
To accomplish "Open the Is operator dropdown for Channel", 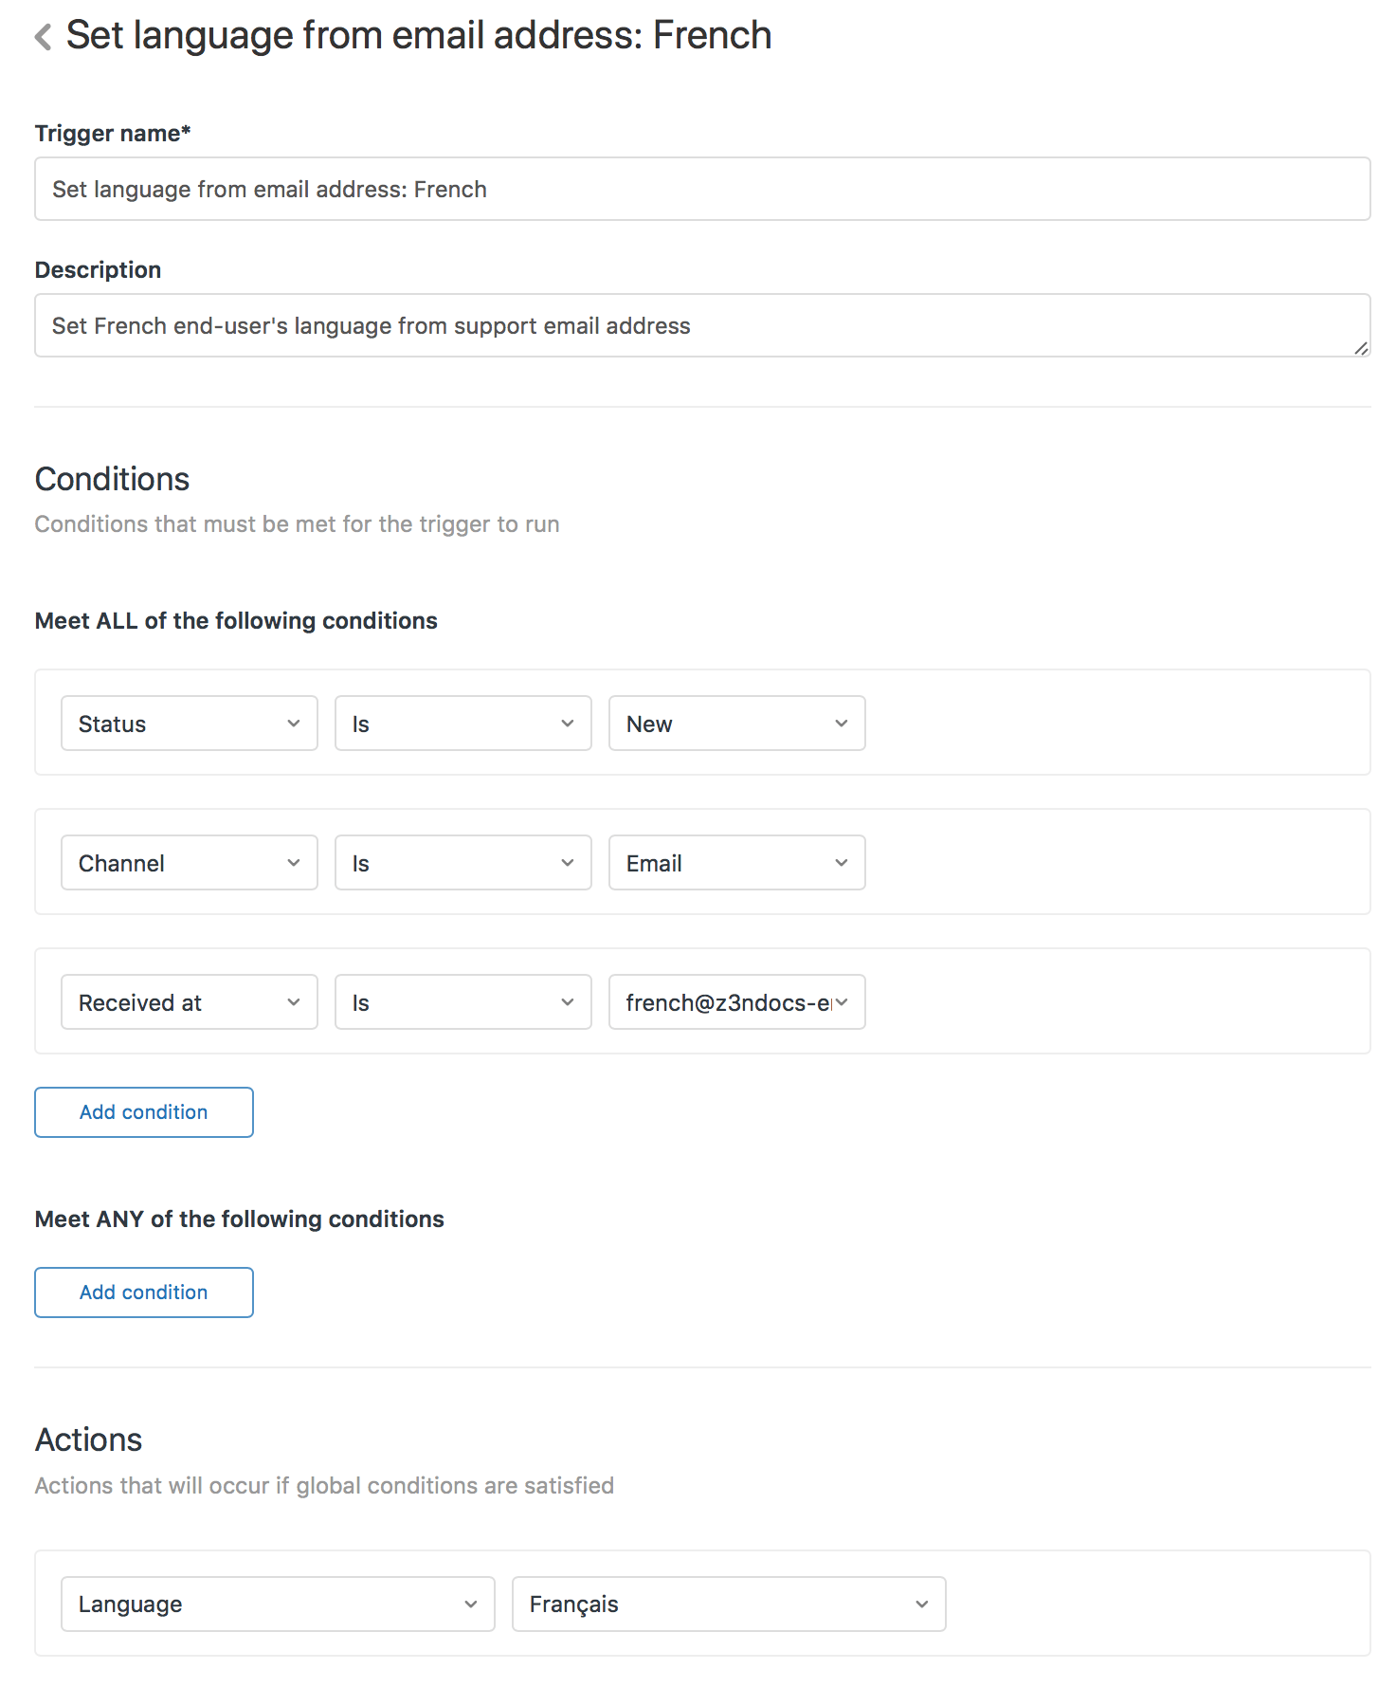I will point(462,863).
